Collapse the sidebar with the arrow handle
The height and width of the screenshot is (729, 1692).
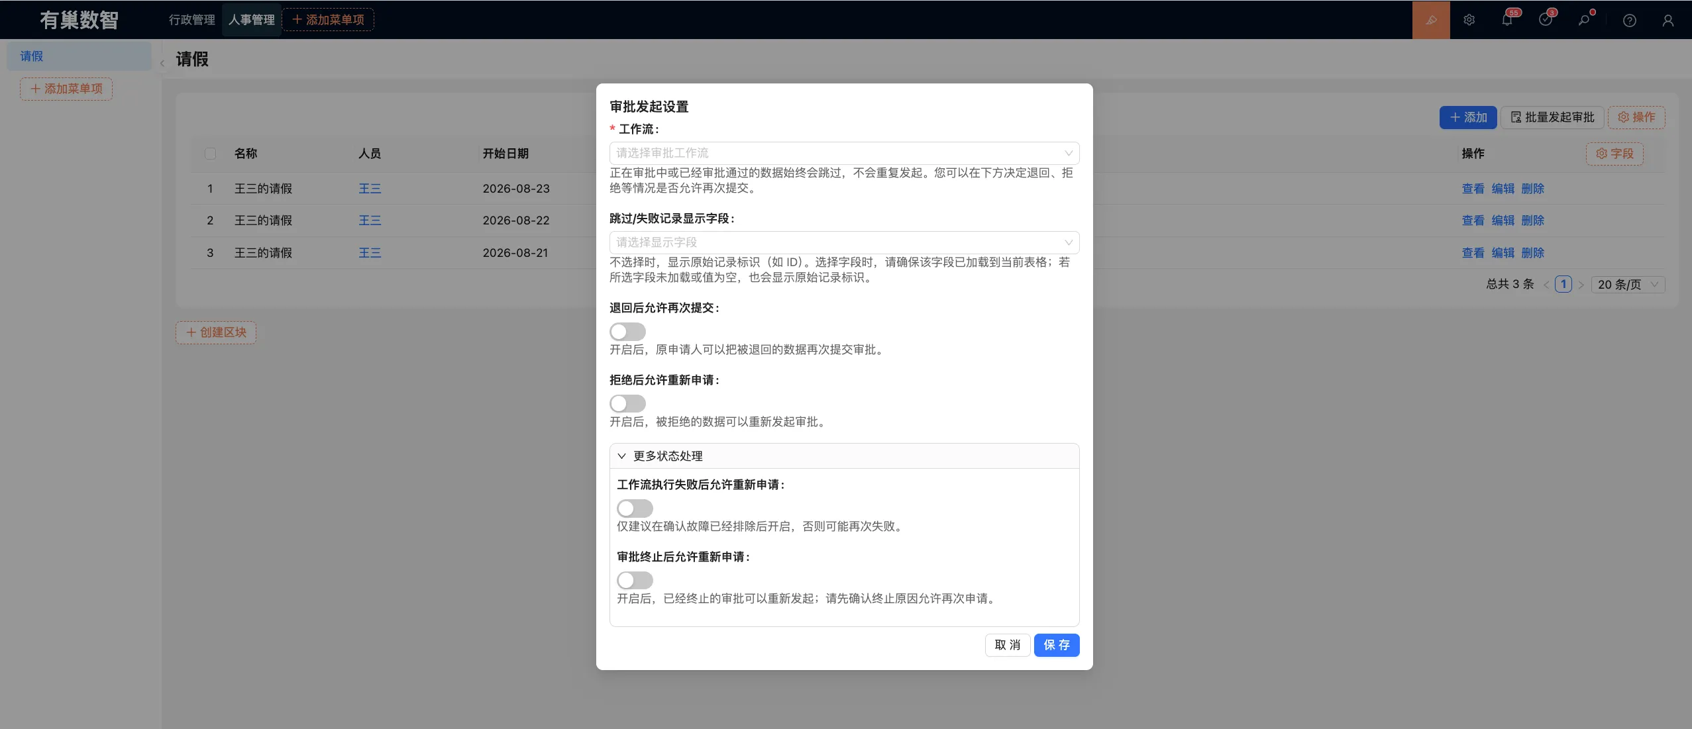tap(162, 64)
